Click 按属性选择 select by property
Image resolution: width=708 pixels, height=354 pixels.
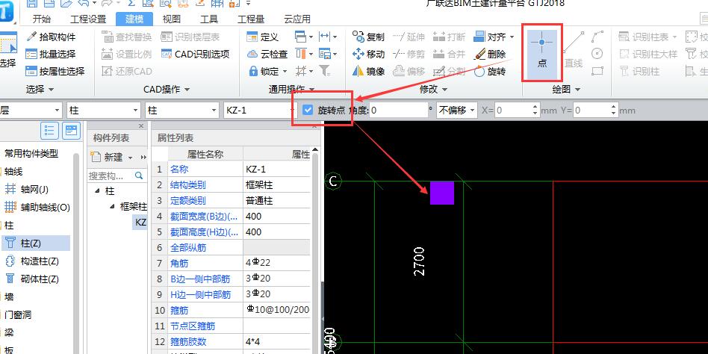[x=55, y=72]
